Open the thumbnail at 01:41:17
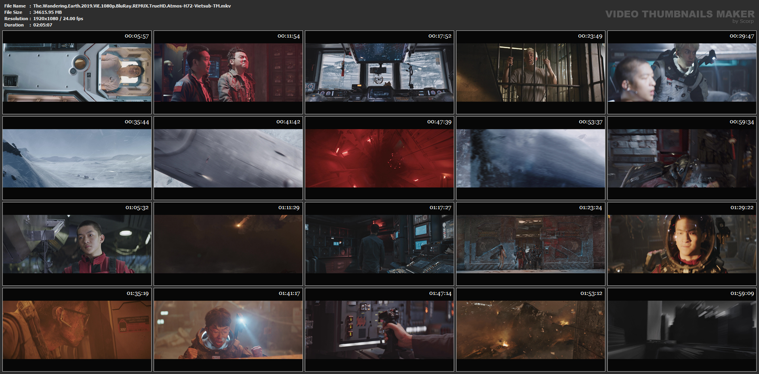Viewport: 759px width, 374px height. point(228,330)
